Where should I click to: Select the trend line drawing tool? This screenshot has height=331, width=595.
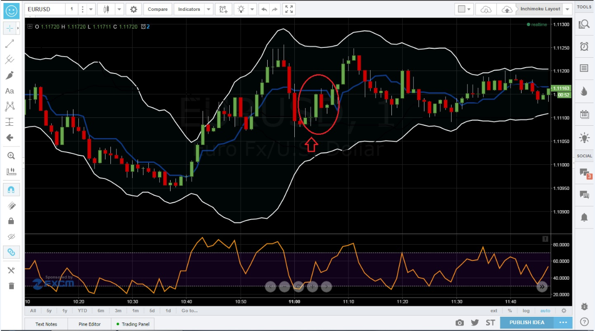coord(10,44)
